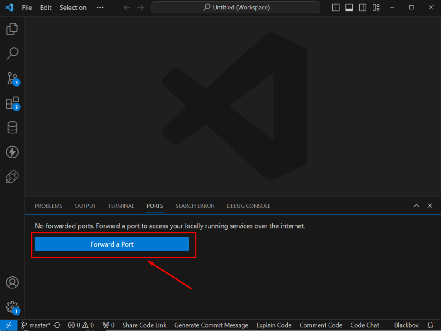The height and width of the screenshot is (331, 441).
Task: Open the lightning bolt extension icon
Action: coord(12,152)
